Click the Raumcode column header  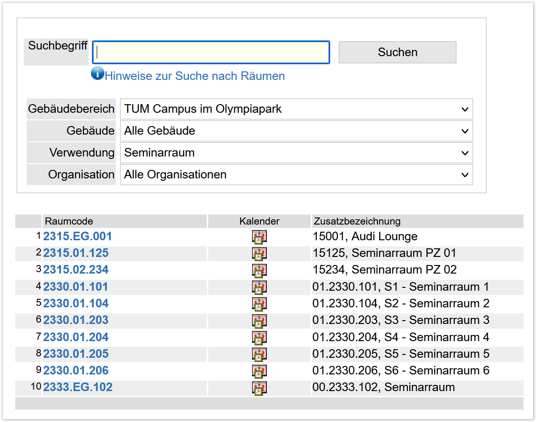69,221
